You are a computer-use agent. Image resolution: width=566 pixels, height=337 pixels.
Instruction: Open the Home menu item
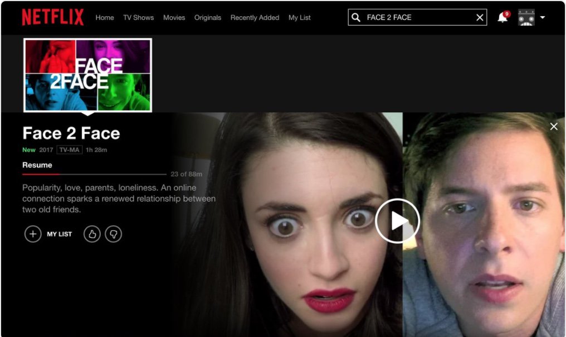[x=105, y=17]
